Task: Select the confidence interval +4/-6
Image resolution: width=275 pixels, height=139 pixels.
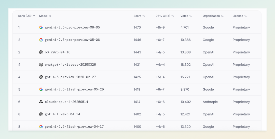Action: click(x=160, y=127)
